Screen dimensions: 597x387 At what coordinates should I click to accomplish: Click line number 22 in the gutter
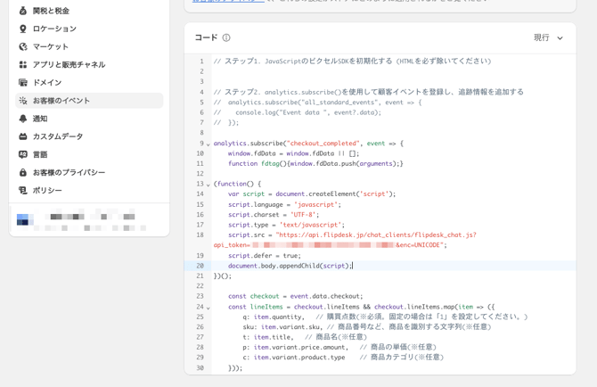[x=200, y=286]
